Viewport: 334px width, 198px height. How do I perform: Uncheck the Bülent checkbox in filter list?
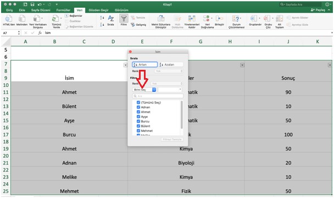[x=138, y=126]
